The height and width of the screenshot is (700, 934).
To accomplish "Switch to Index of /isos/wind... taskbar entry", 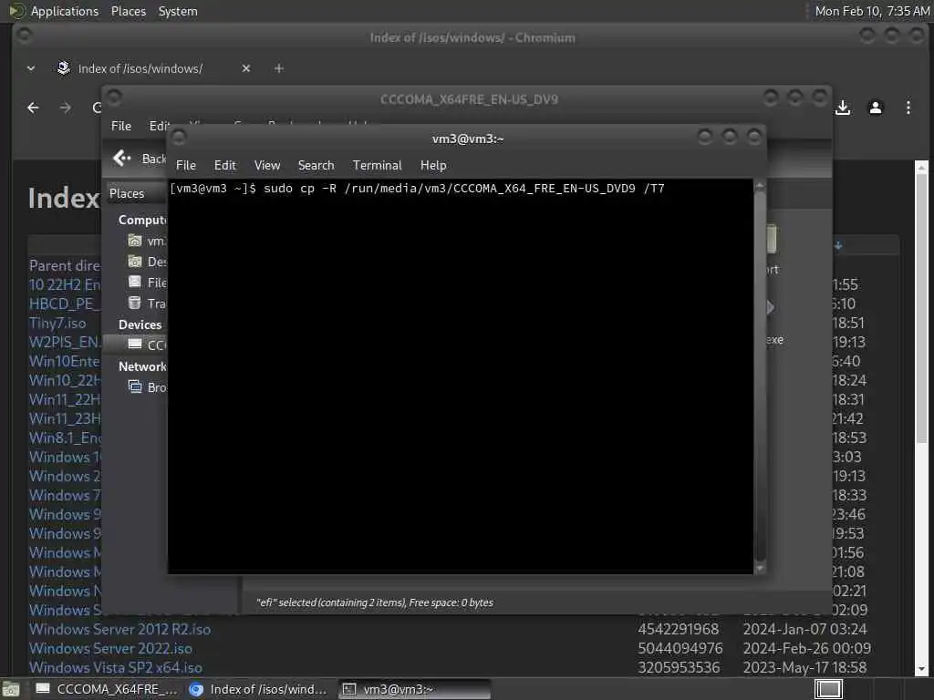I will tap(258, 689).
